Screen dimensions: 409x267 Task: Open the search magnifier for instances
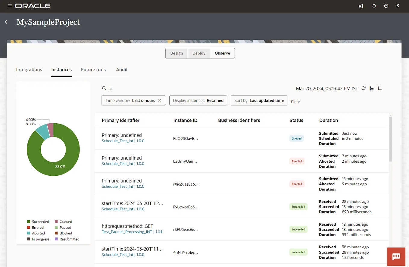click(103, 88)
